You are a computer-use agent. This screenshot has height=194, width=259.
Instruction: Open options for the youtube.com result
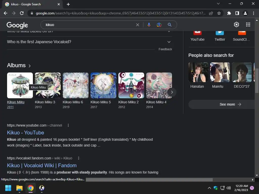(x=68, y=125)
